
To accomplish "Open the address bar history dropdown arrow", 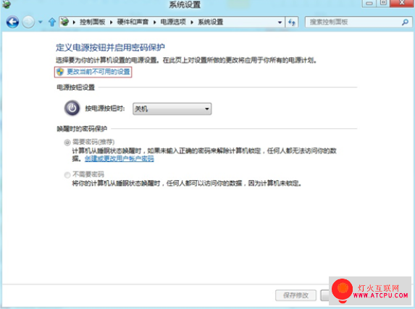I will point(280,22).
